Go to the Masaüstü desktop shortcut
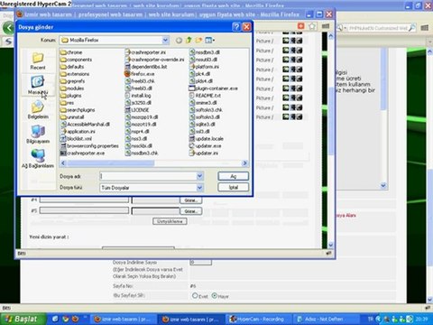433x325 pixels. [38, 85]
